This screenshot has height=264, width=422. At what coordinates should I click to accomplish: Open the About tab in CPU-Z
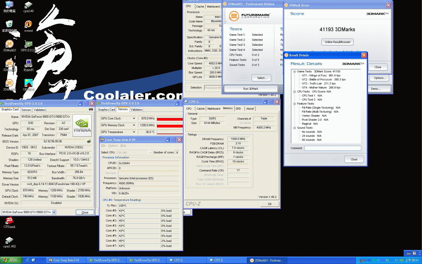(250, 109)
